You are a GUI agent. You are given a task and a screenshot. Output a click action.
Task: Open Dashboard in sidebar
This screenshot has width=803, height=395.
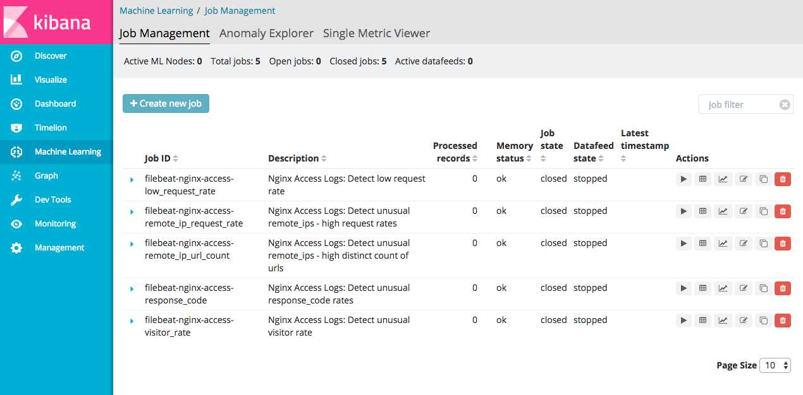[56, 104]
